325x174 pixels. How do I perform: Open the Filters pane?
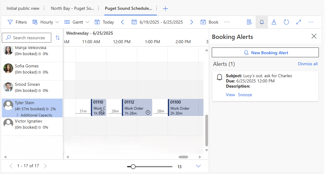point(17,22)
